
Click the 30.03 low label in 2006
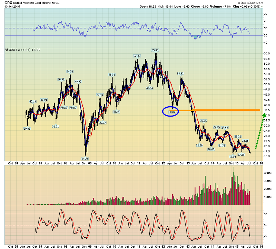coord(27,129)
